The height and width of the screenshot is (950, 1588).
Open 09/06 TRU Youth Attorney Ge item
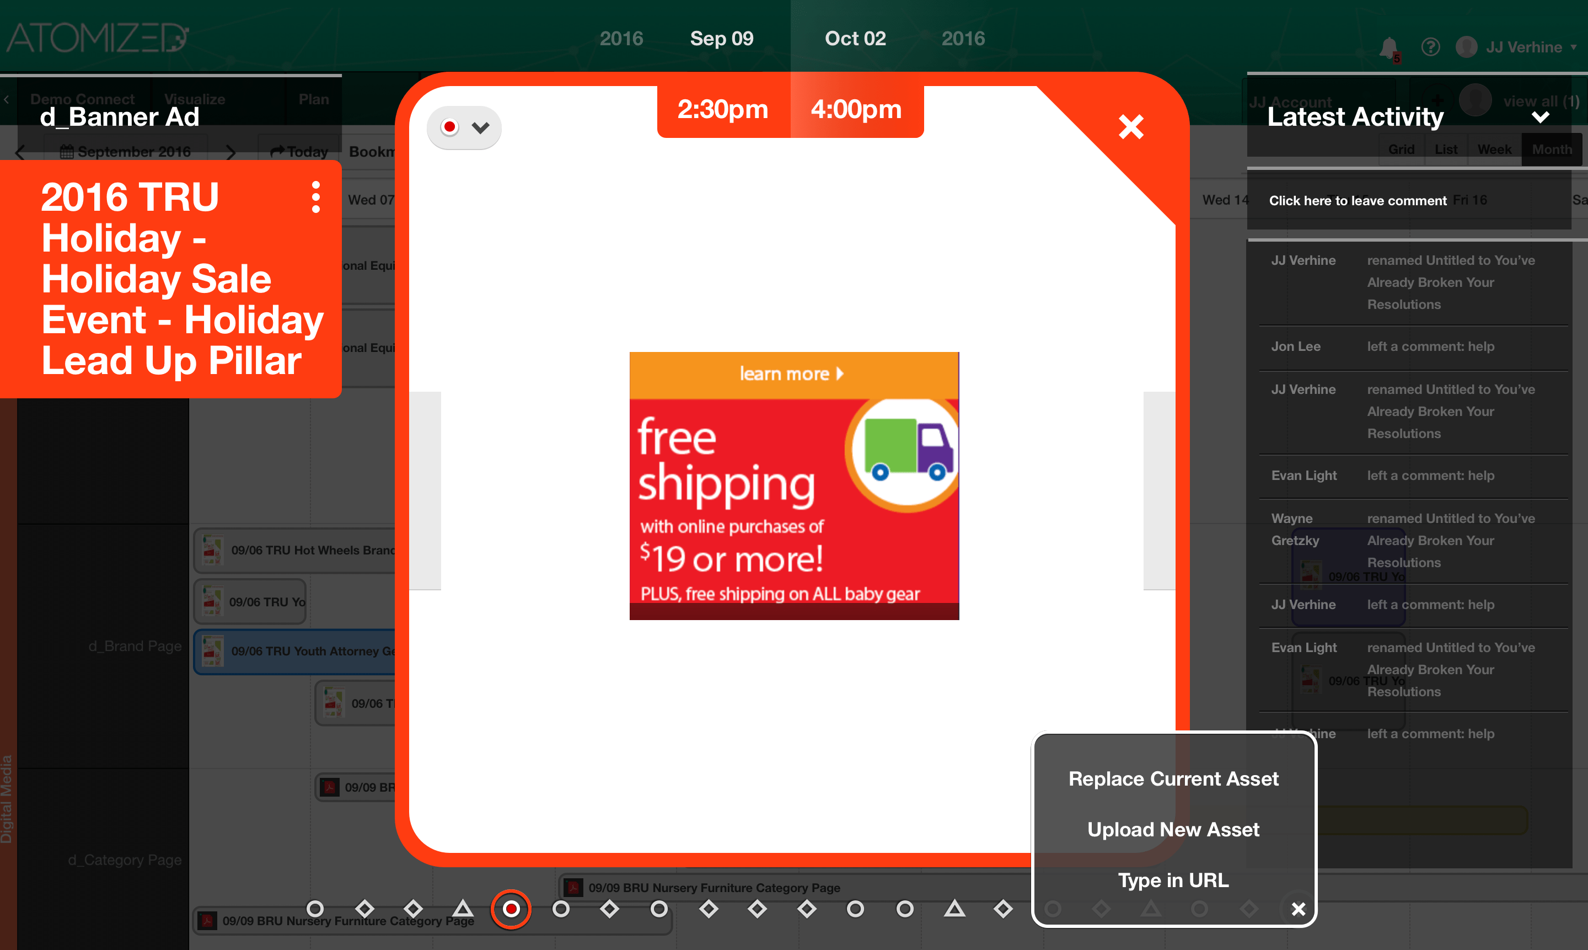pos(295,651)
